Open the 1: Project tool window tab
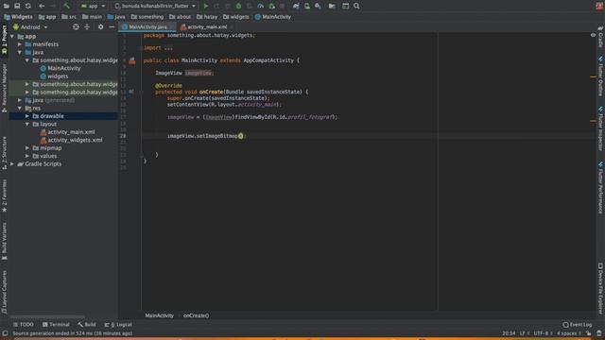 4,40
